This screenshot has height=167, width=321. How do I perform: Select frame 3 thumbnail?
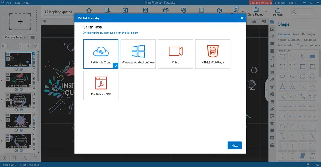(x=18, y=100)
